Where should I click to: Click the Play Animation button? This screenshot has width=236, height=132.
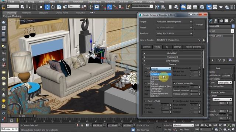[206, 125]
